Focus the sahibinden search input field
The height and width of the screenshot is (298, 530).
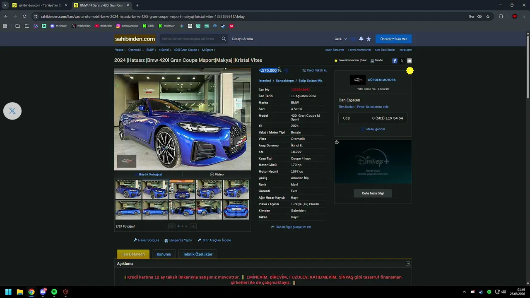tap(190, 39)
